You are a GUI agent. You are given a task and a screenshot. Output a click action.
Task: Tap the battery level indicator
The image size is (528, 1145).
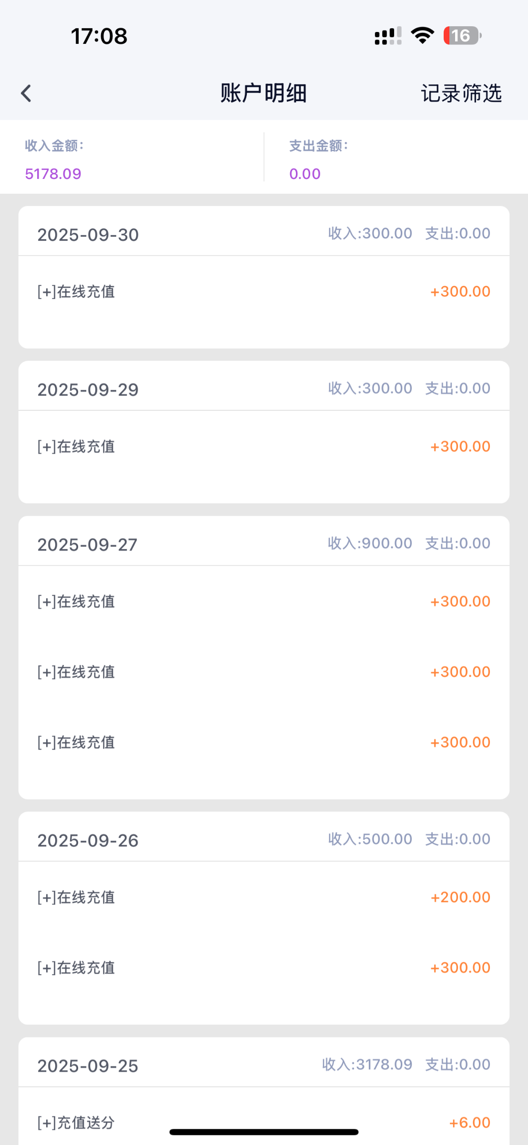(462, 35)
